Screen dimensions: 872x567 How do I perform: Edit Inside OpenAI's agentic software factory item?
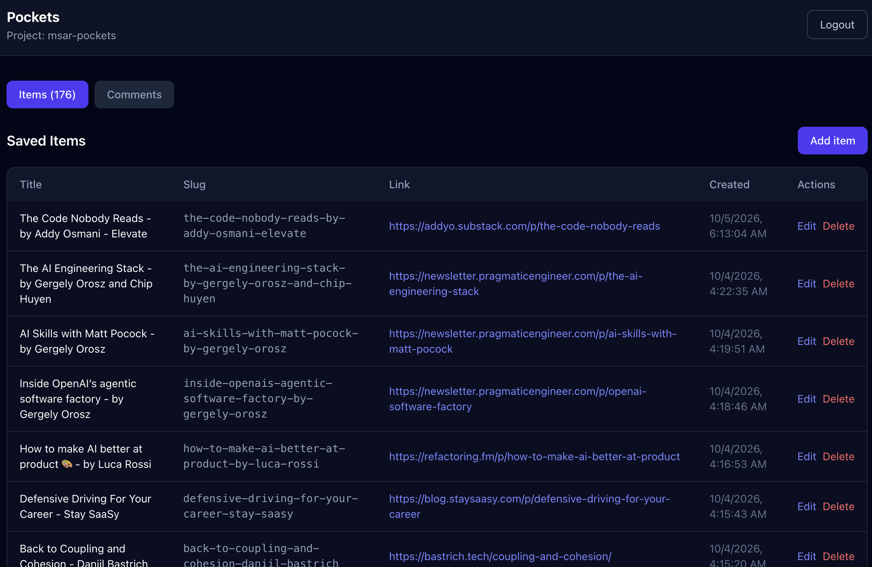[x=806, y=399]
